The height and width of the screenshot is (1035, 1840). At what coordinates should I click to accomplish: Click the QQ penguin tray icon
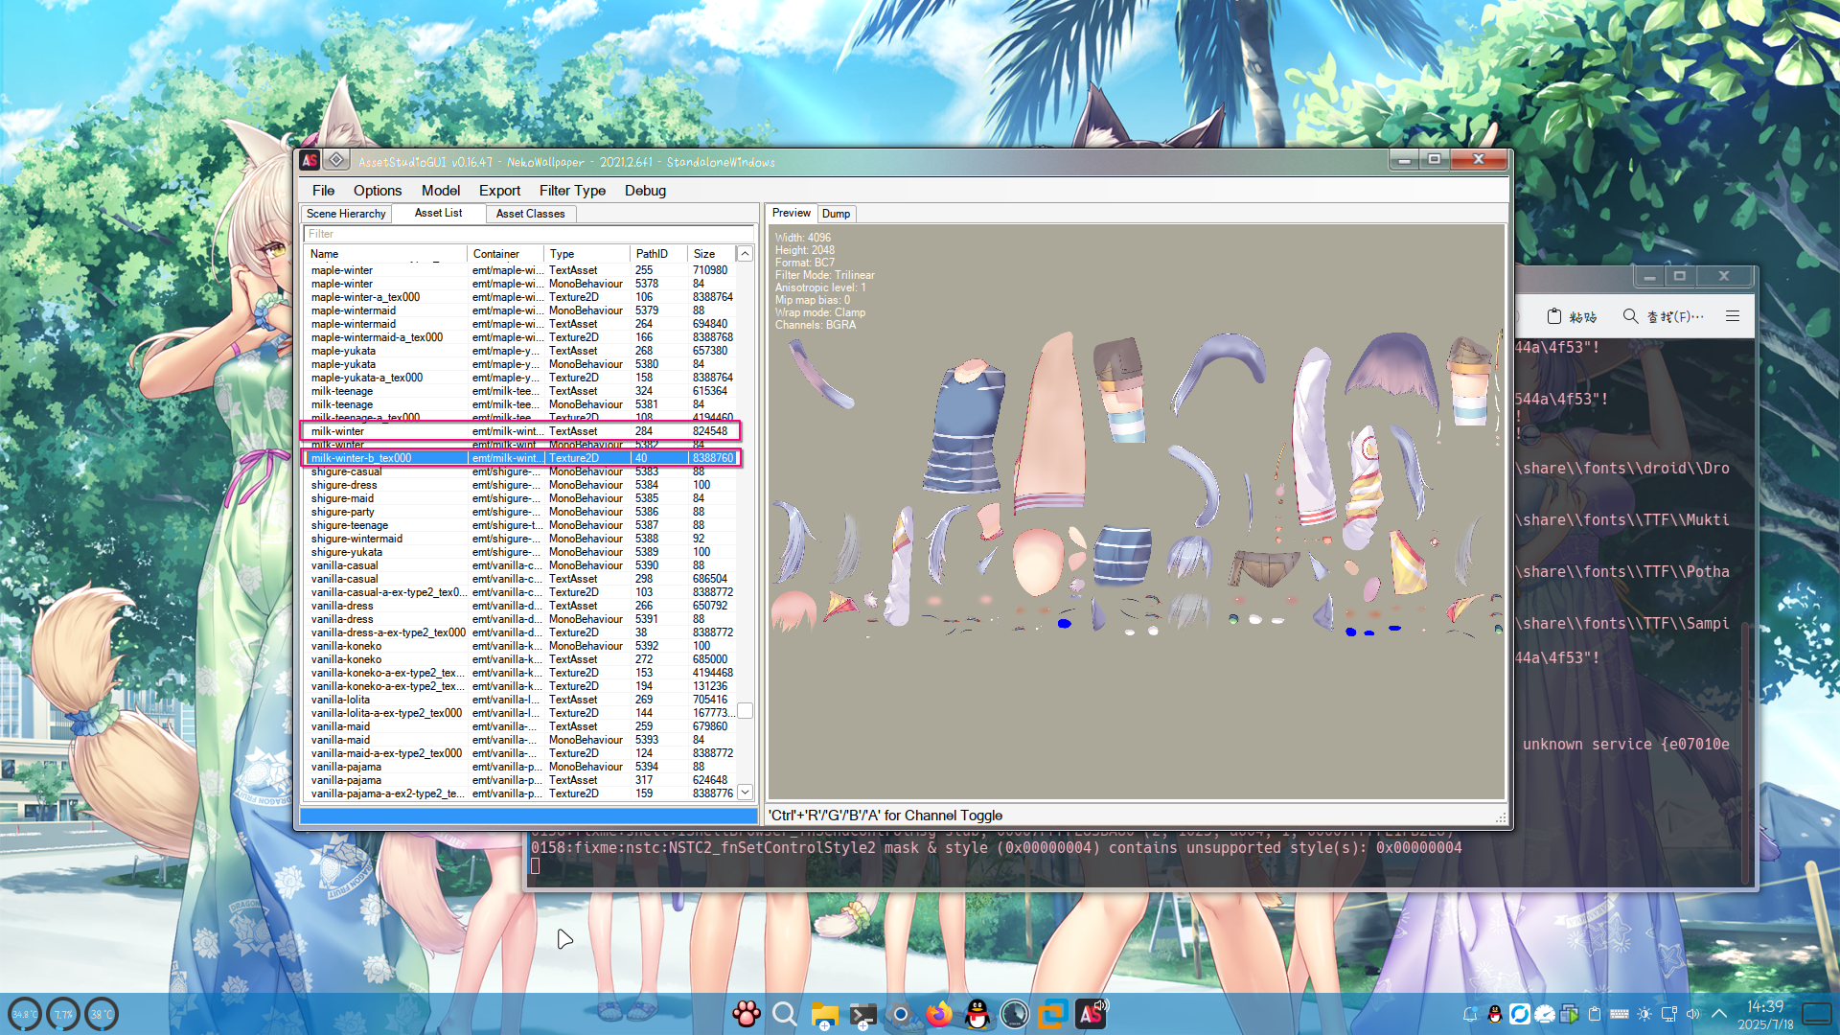point(1495,1014)
